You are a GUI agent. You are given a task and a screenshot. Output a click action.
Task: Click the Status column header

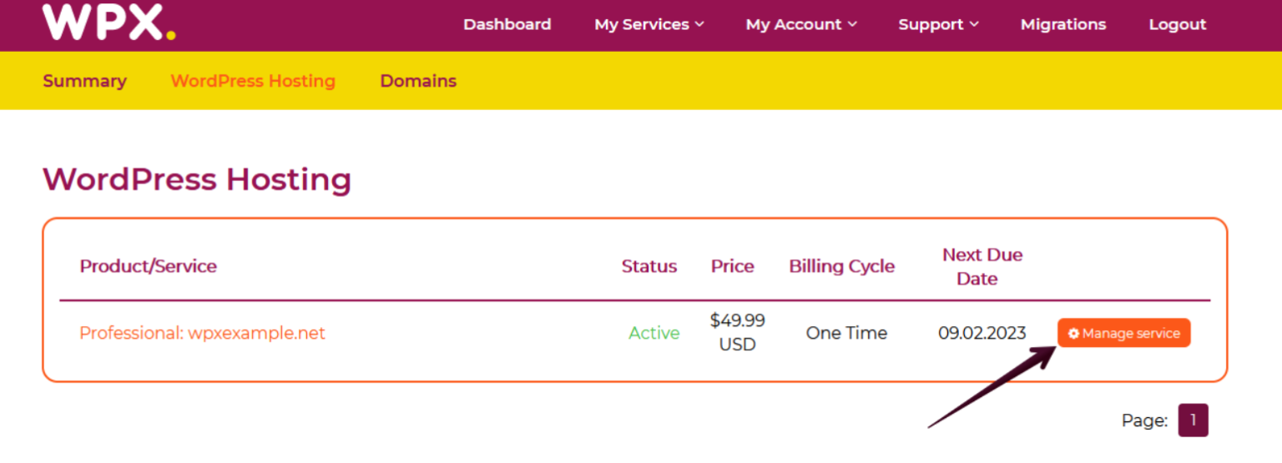click(x=649, y=266)
